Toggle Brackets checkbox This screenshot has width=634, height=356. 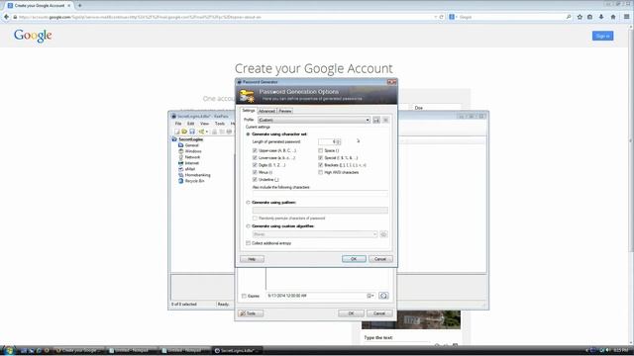[x=321, y=165]
